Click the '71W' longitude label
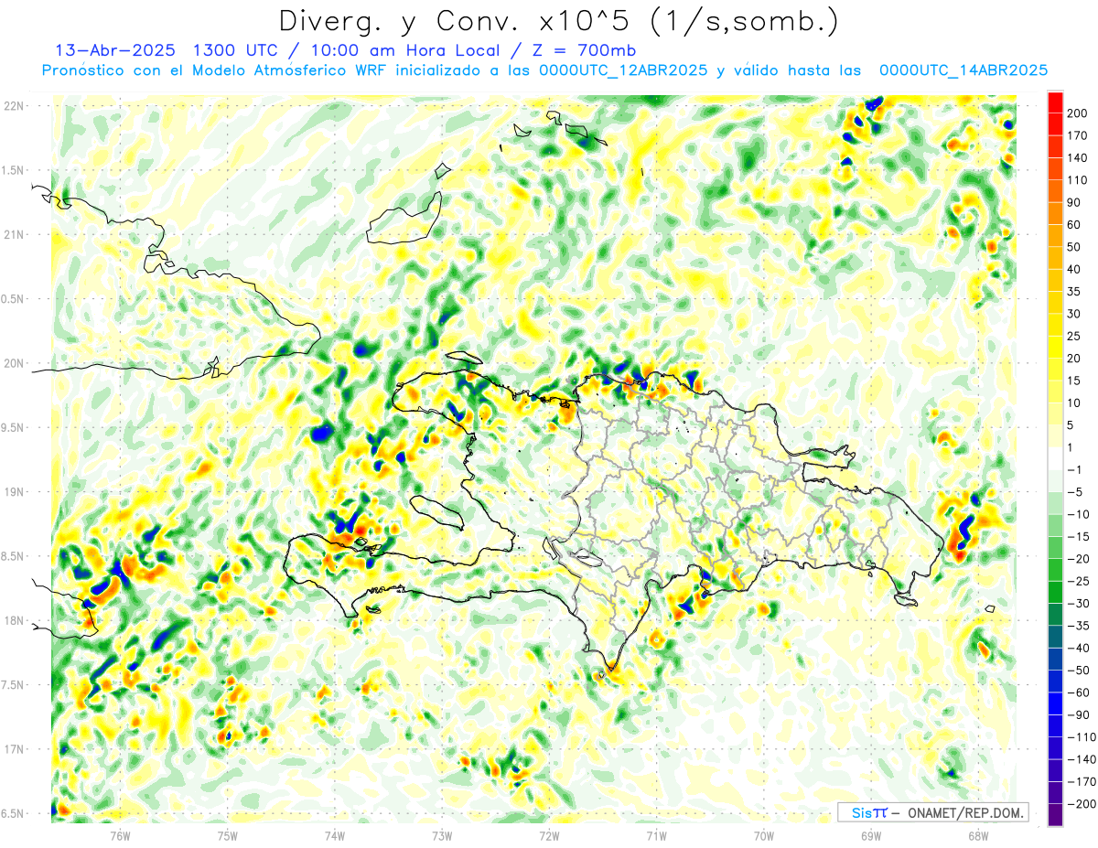 [656, 835]
